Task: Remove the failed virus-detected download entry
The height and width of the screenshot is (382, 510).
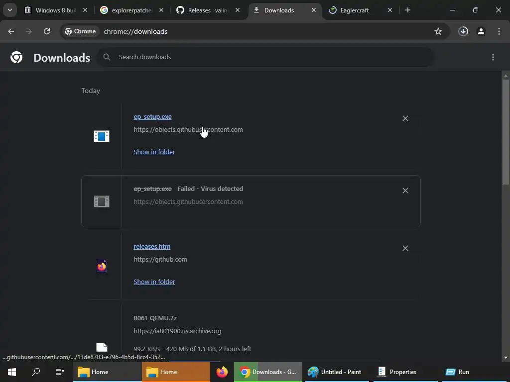Action: 405,191
